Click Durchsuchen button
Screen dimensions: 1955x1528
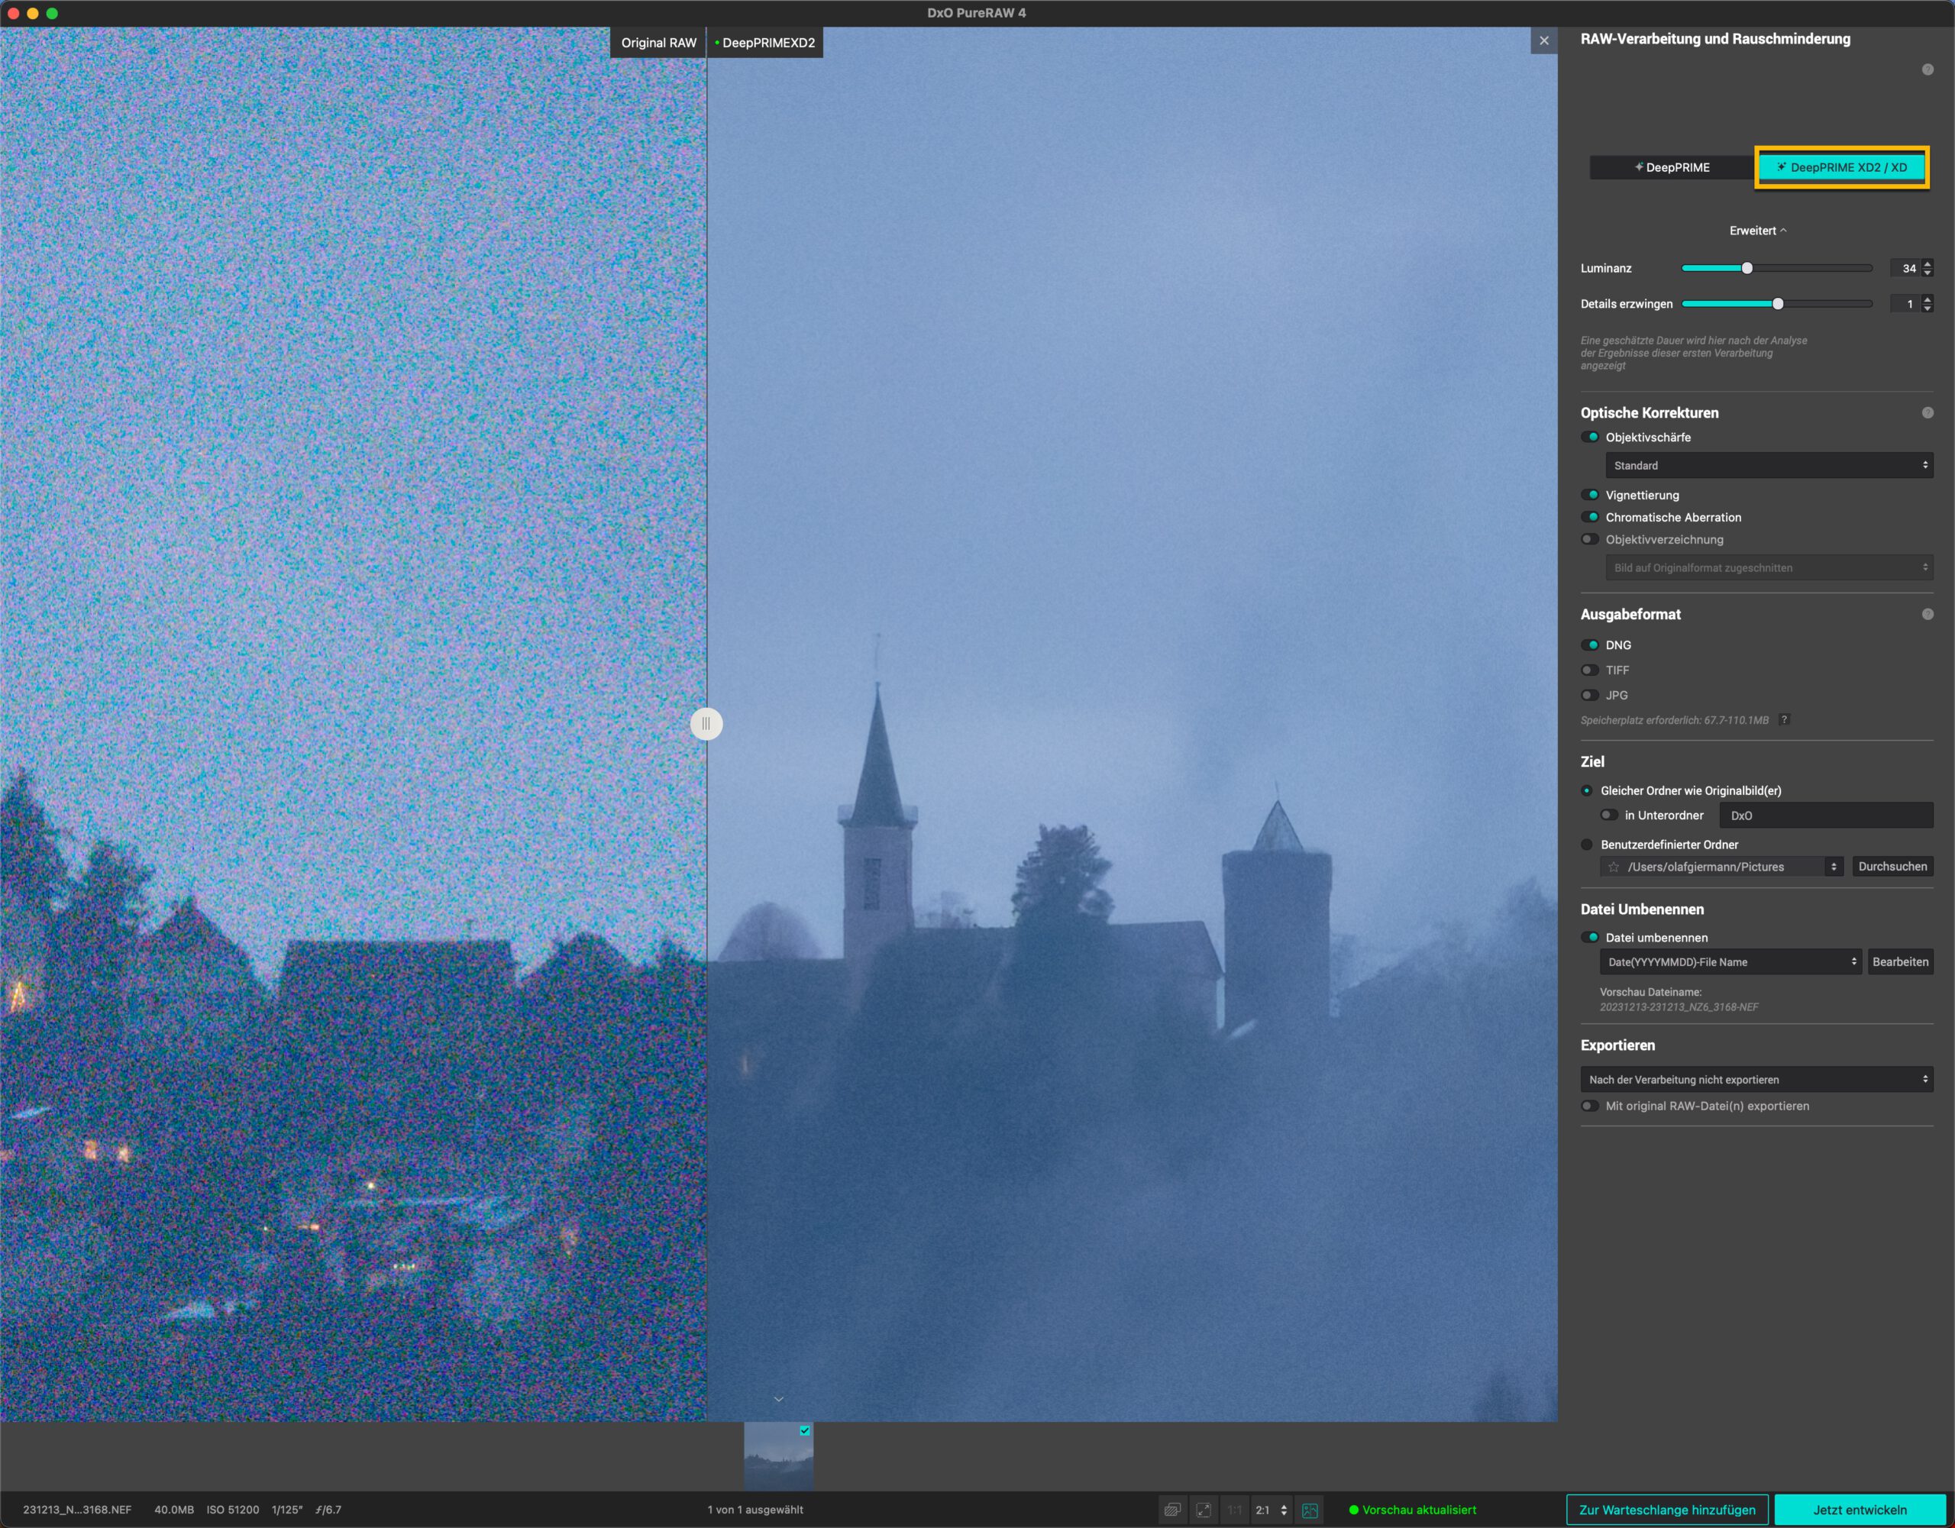[x=1892, y=867]
